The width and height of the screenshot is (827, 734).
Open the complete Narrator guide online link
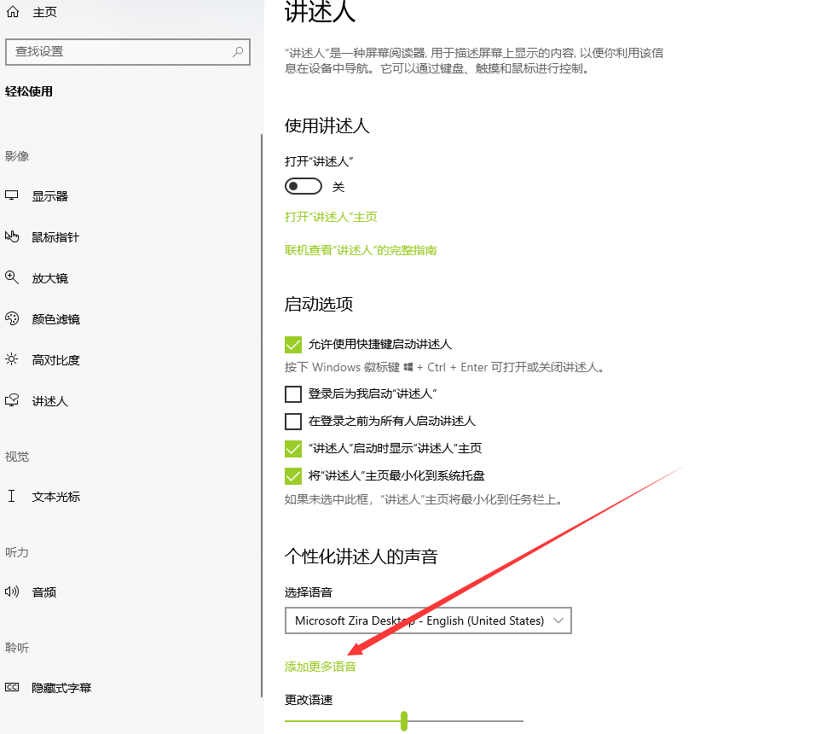pyautogui.click(x=361, y=250)
